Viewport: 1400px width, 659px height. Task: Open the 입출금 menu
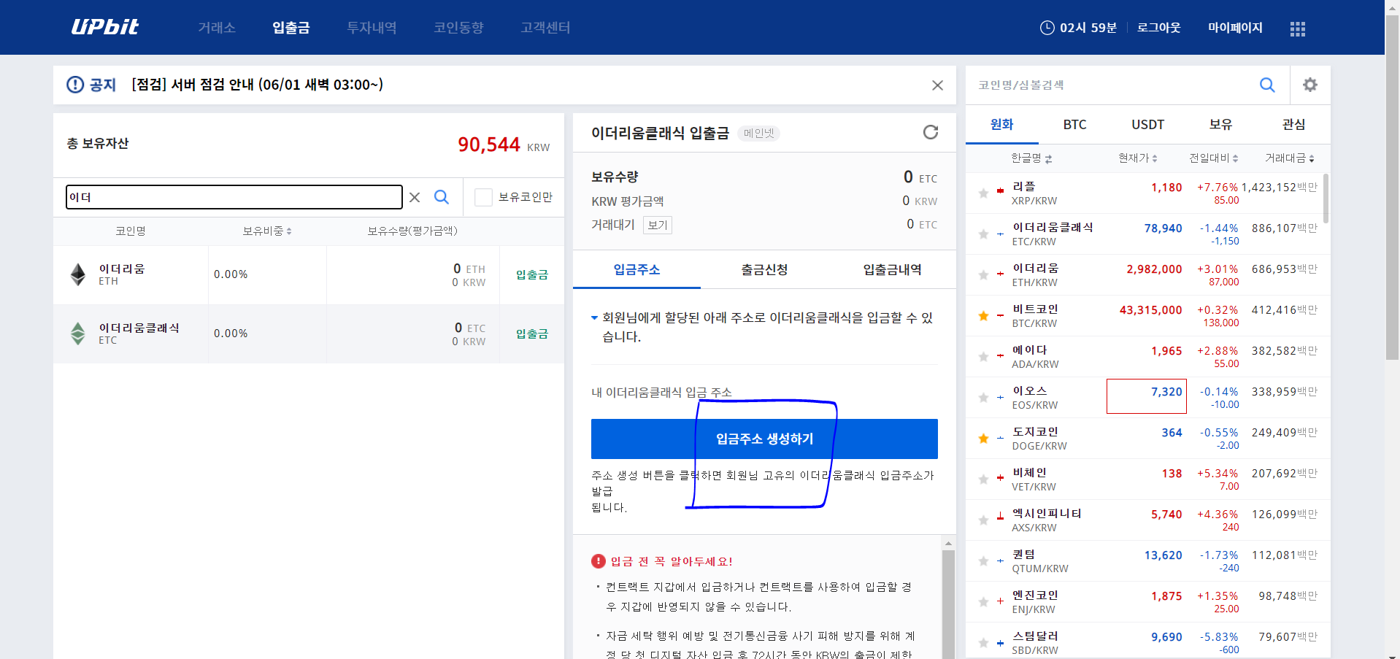pos(291,28)
